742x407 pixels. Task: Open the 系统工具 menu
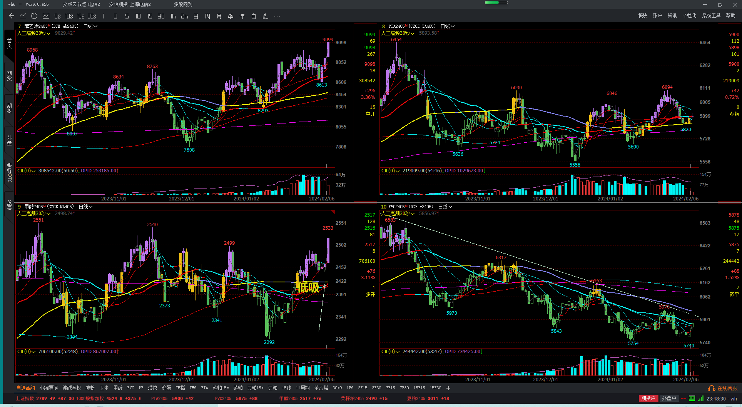coord(711,16)
